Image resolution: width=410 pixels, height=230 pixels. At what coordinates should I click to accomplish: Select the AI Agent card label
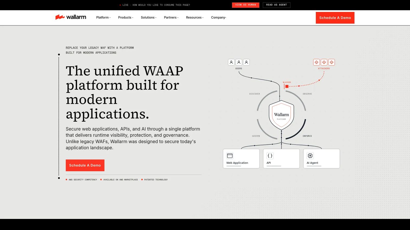click(313, 163)
